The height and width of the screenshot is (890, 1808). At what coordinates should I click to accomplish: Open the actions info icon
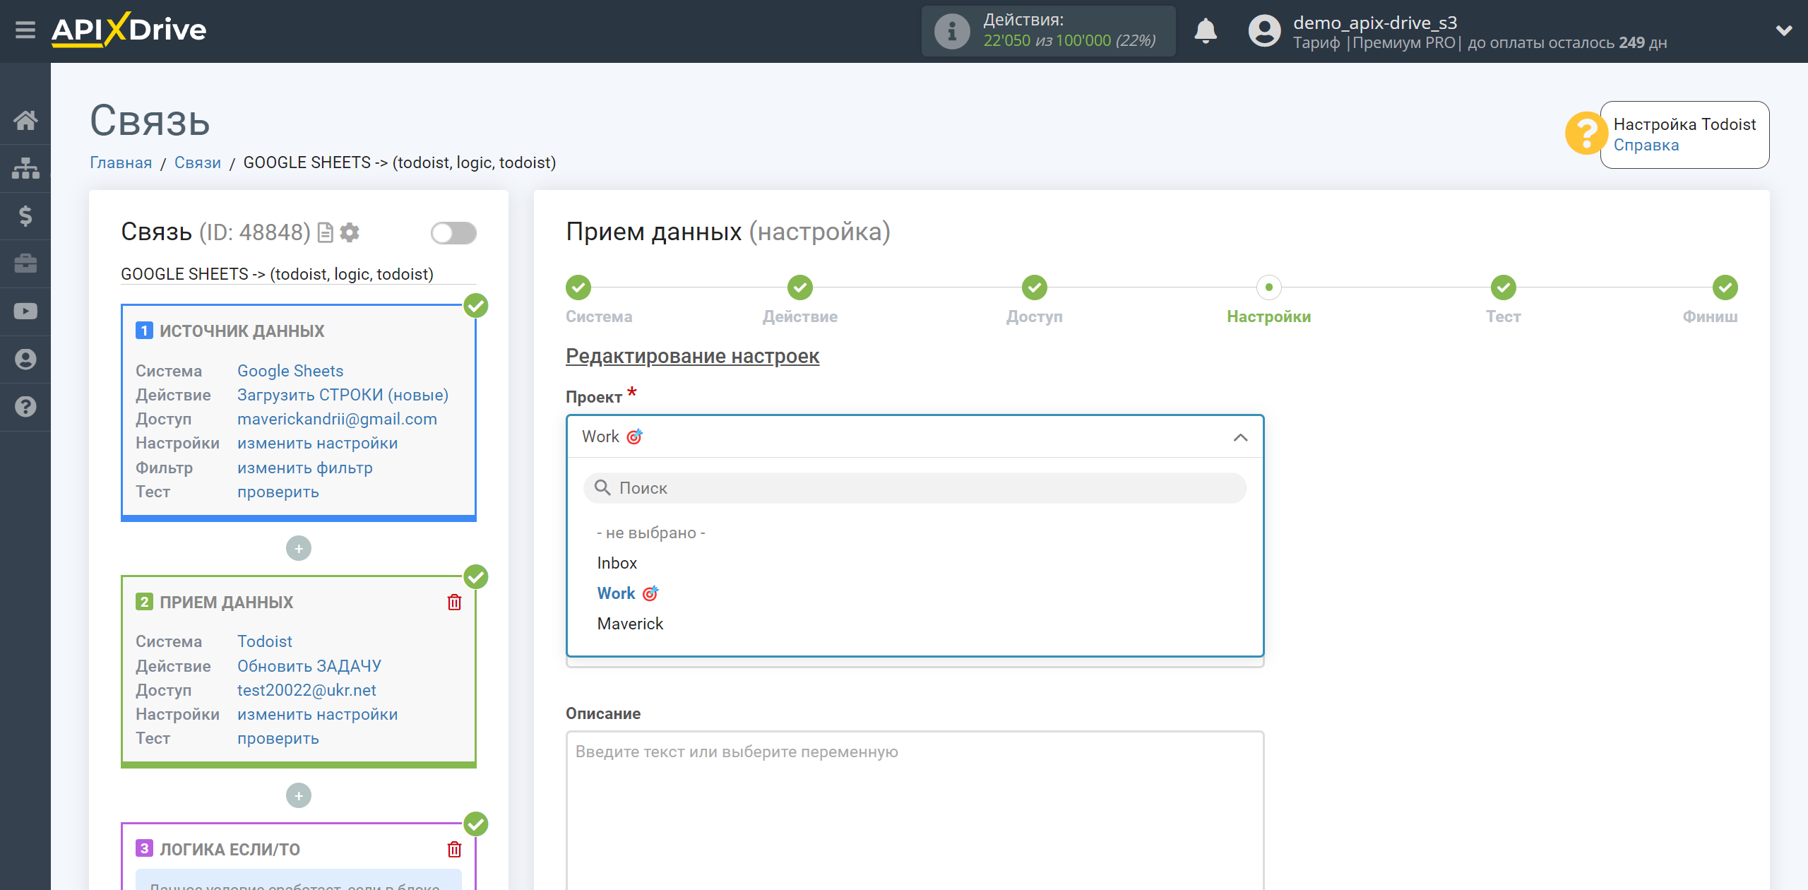tap(951, 32)
